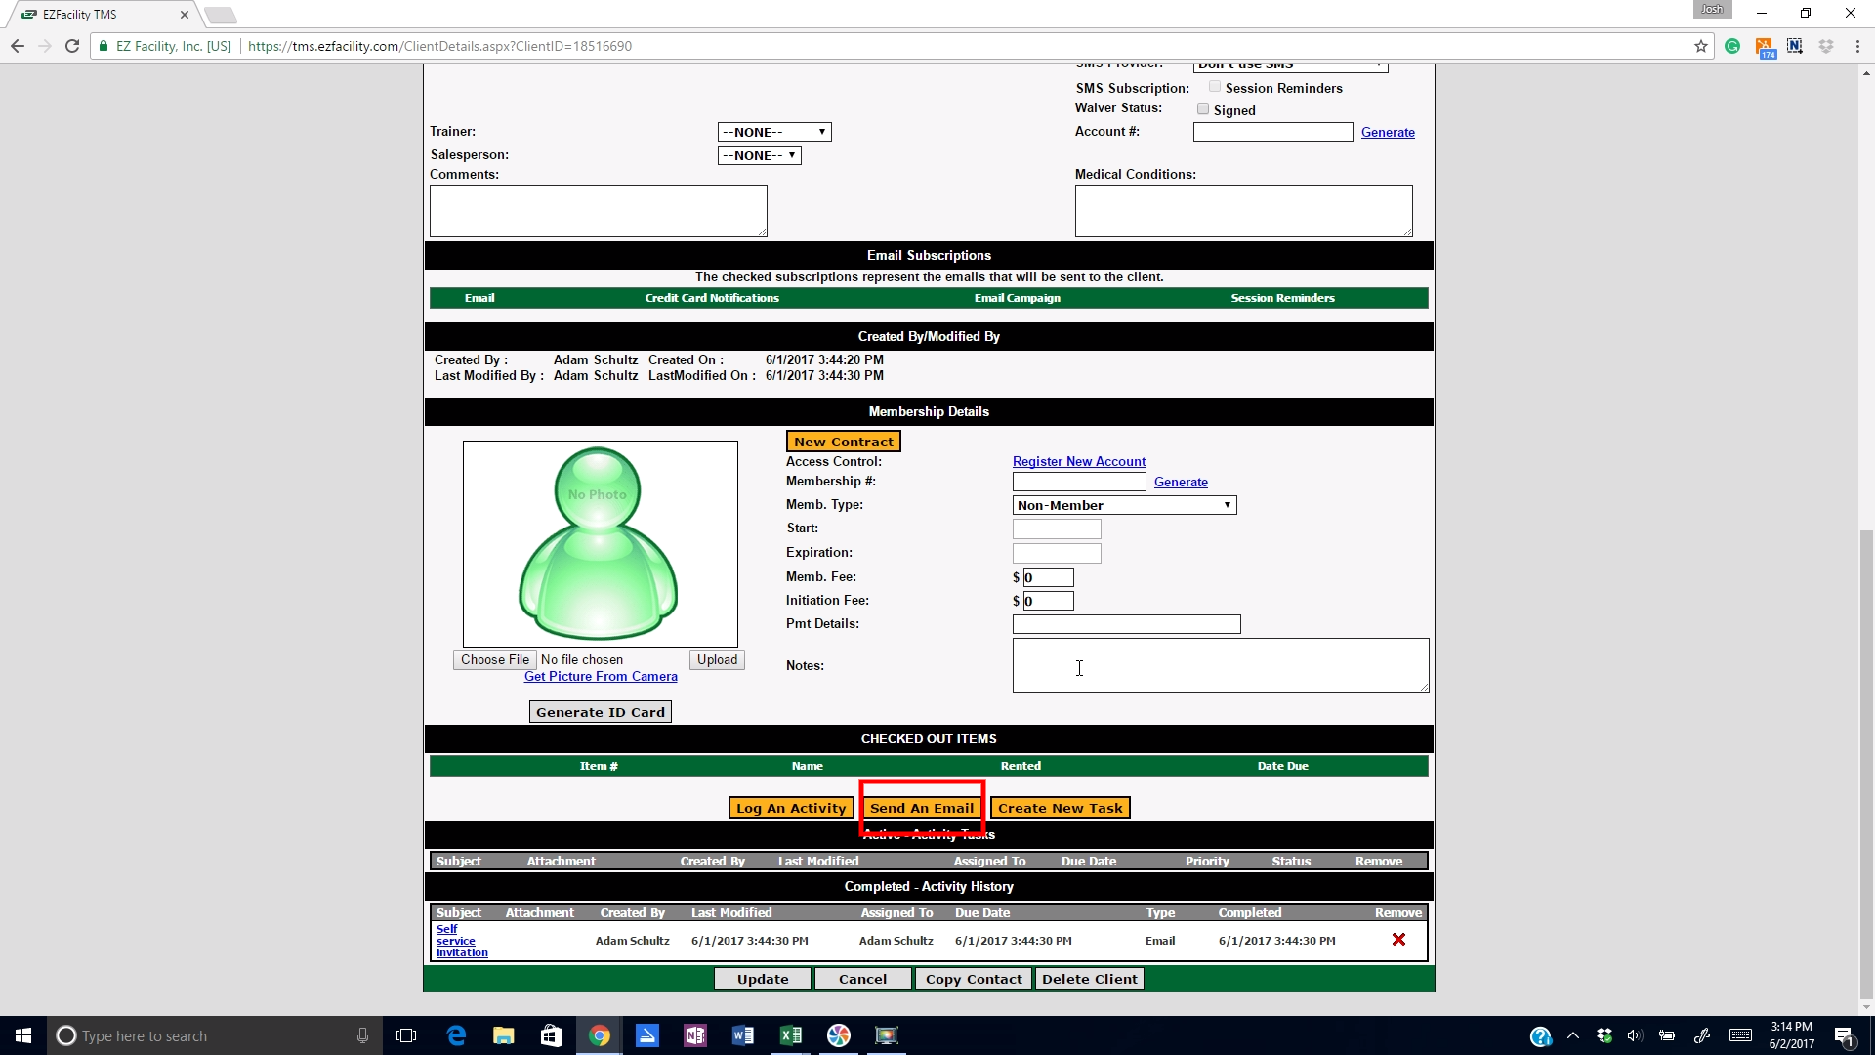
Task: Click the New Contract button
Action: coord(843,442)
